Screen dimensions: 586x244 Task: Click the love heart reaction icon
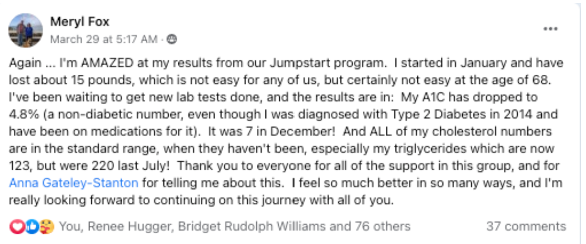pyautogui.click(x=16, y=226)
